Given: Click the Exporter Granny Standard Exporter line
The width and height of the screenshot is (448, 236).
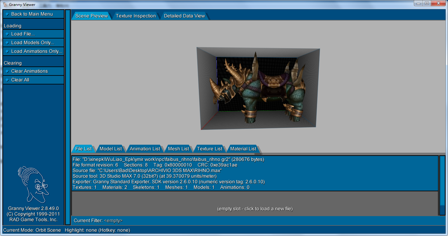Looking at the screenshot, I should [x=169, y=182].
